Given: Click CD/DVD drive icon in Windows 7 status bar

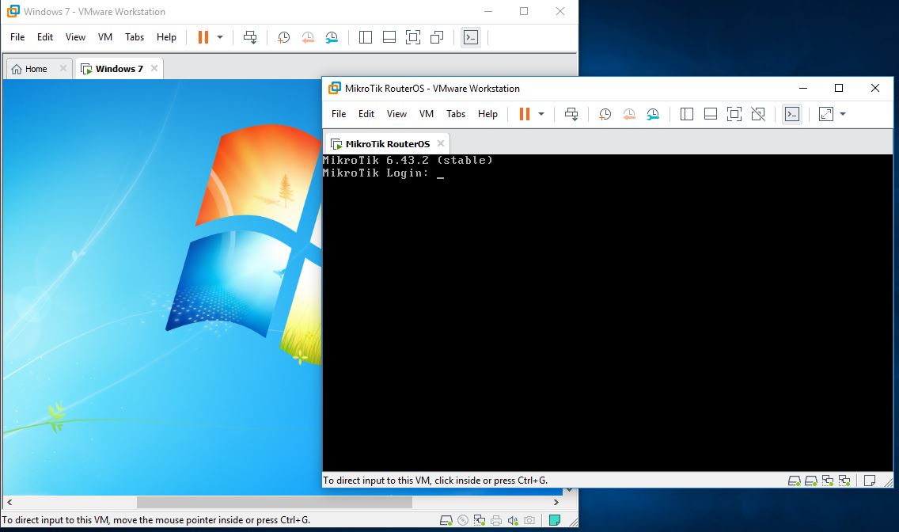Looking at the screenshot, I should coord(463,520).
